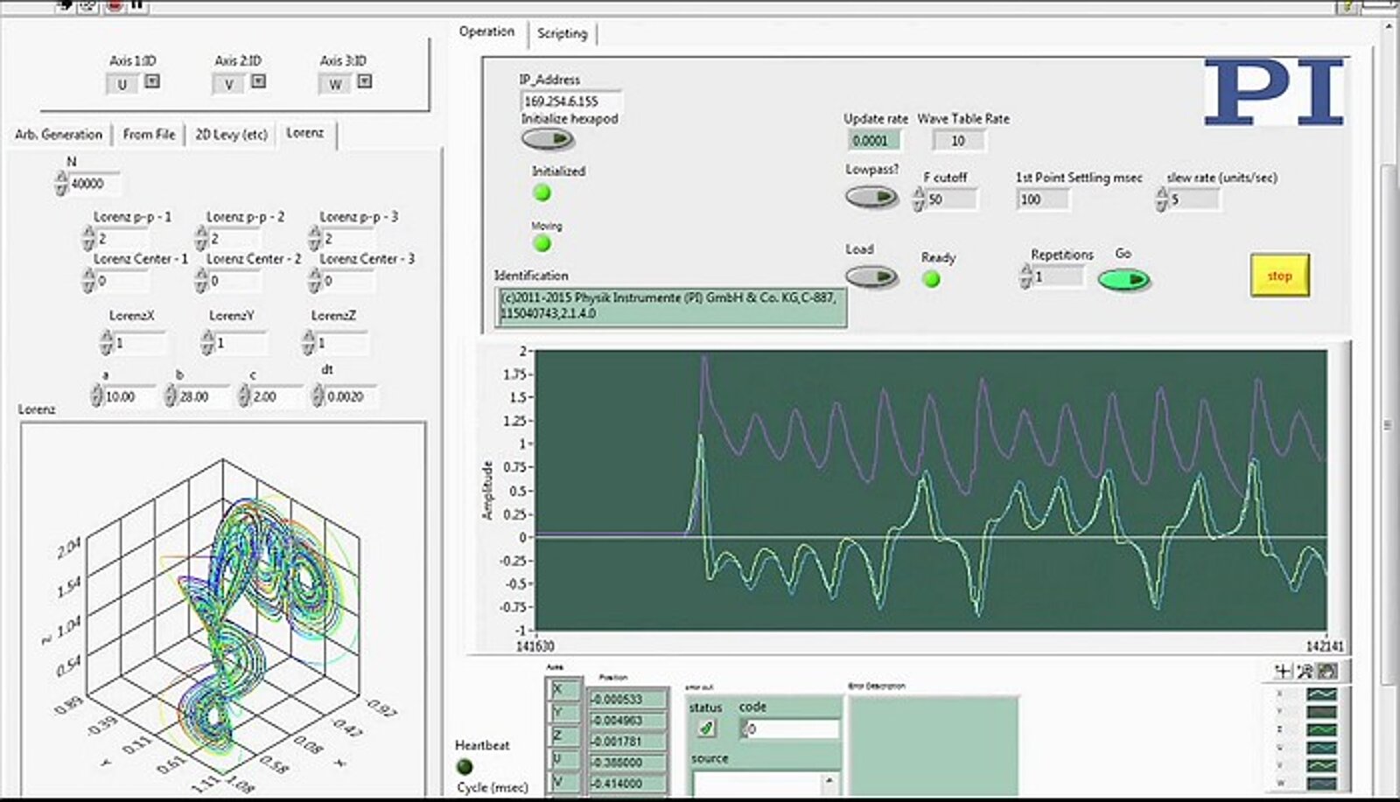Viewport: 1400px width, 802px height.
Task: Toggle the Lowpass switch
Action: coord(871,197)
